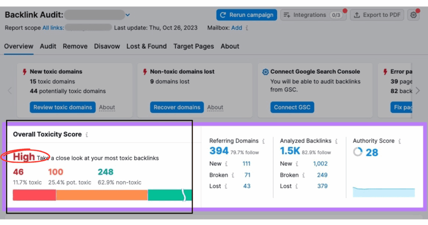The height and width of the screenshot is (225, 428).
Task: Click Connect GSC button
Action: [292, 107]
